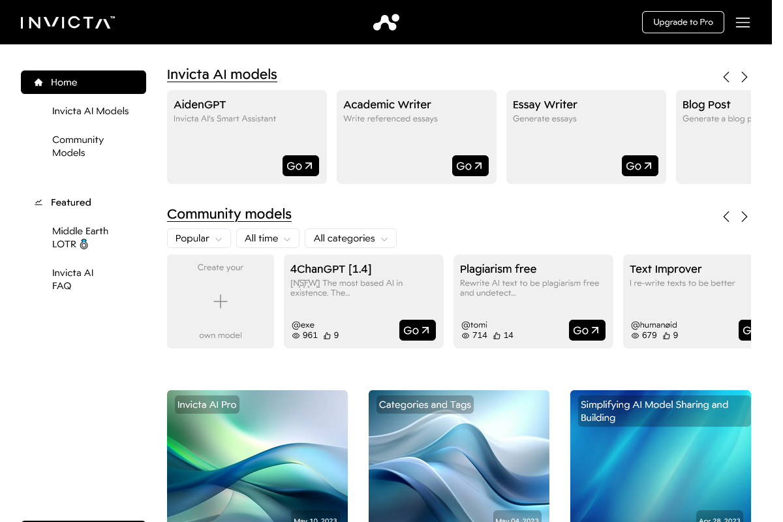Go to next Community models page

tap(745, 217)
